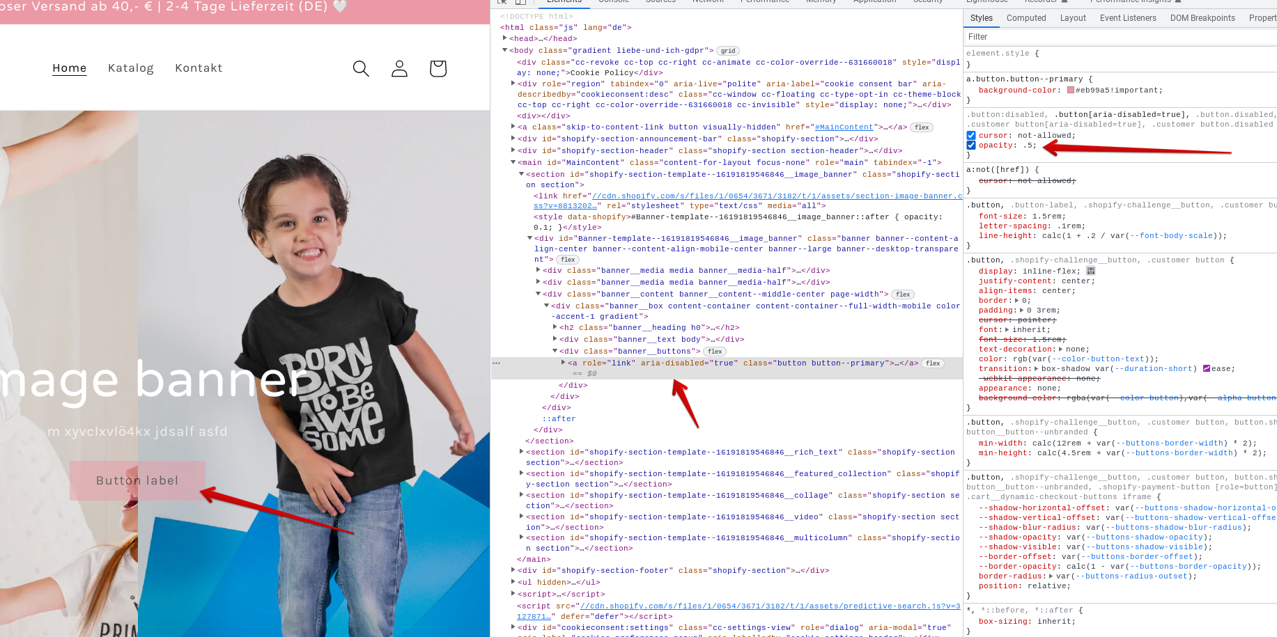1277x637 pixels.
Task: Open the account login icon
Action: point(399,68)
